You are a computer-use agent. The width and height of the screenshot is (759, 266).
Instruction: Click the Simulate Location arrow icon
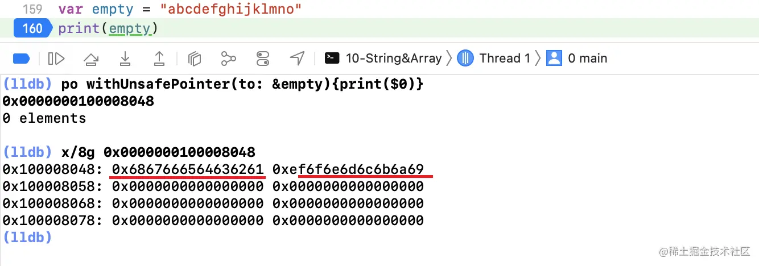tap(297, 59)
